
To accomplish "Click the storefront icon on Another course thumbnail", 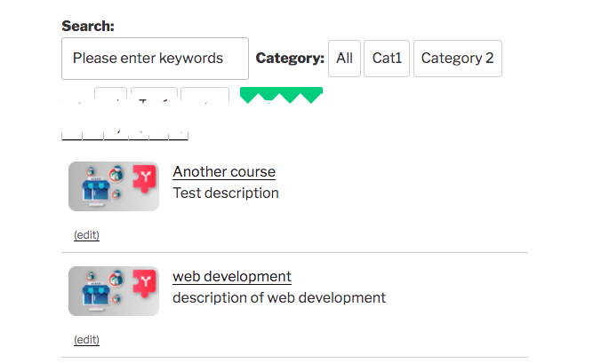I will pyautogui.click(x=95, y=190).
